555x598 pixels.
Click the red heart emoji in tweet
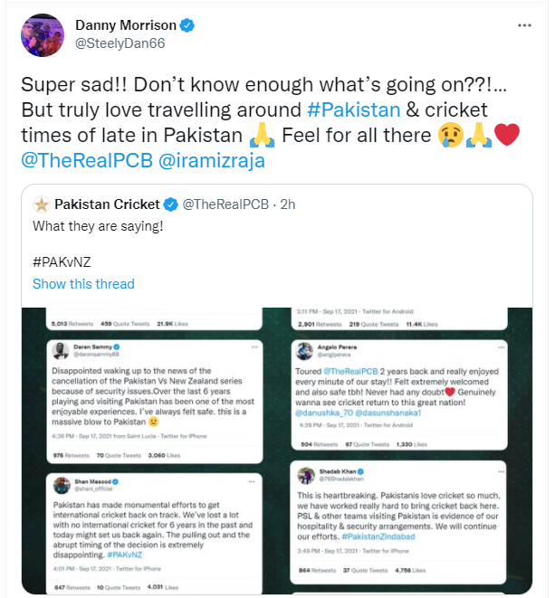(x=509, y=137)
